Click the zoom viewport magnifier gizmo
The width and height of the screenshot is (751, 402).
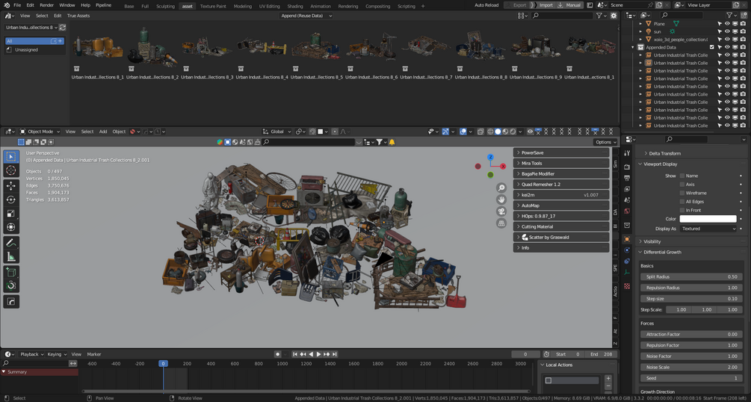tap(501, 188)
